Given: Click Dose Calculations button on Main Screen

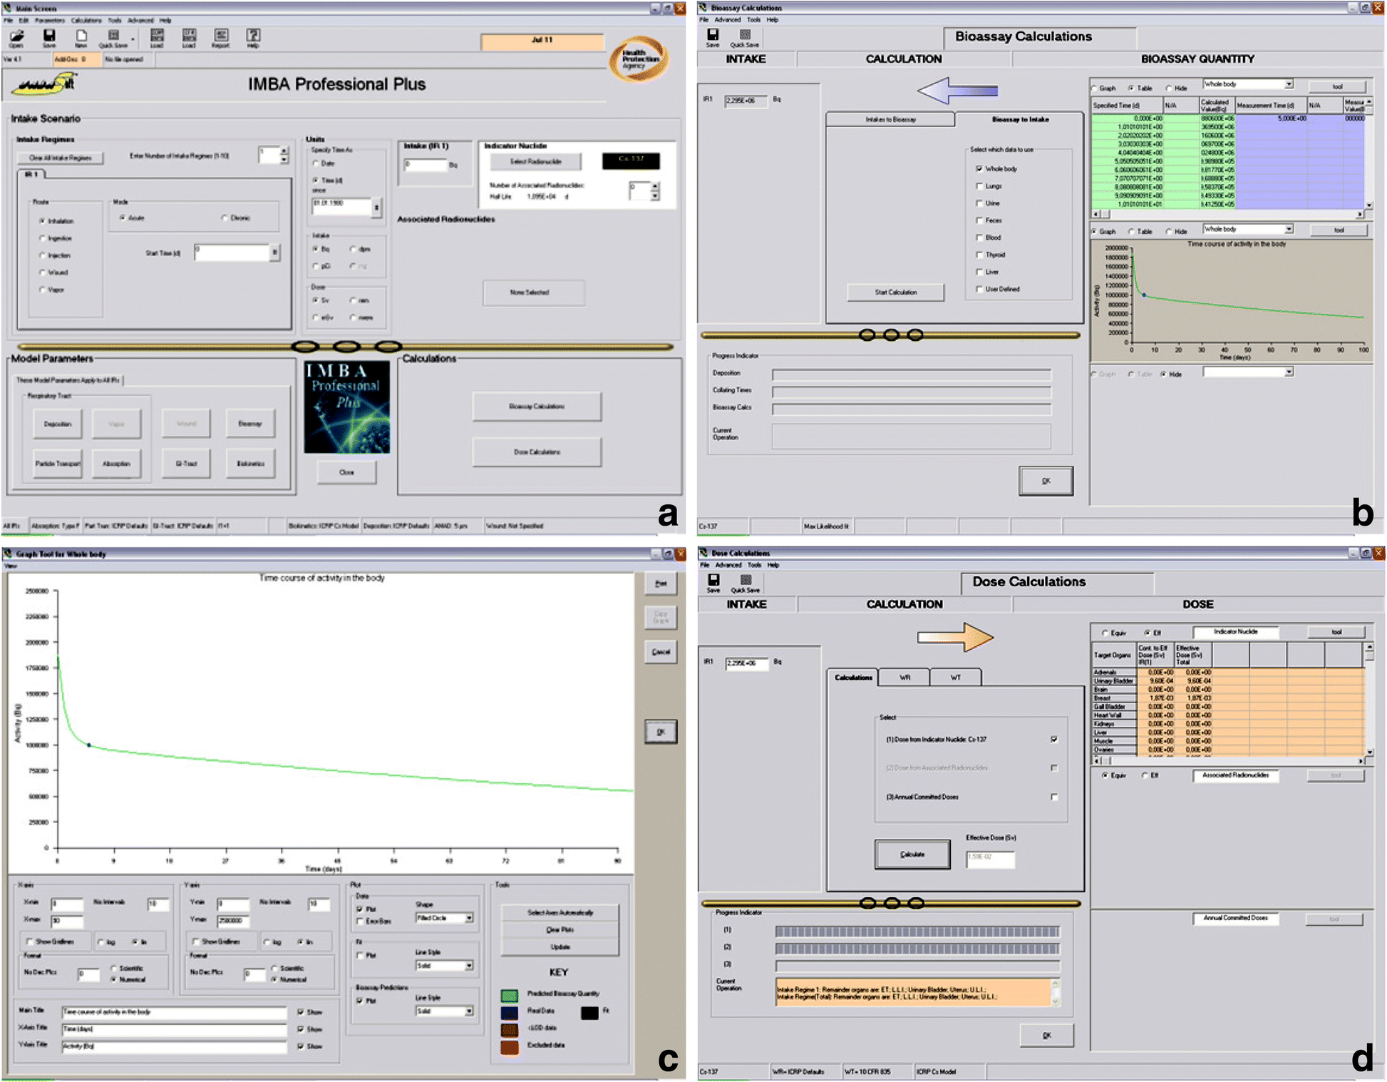Looking at the screenshot, I should [537, 452].
